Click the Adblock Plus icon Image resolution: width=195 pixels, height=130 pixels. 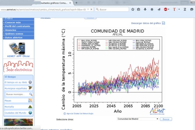[166, 9]
